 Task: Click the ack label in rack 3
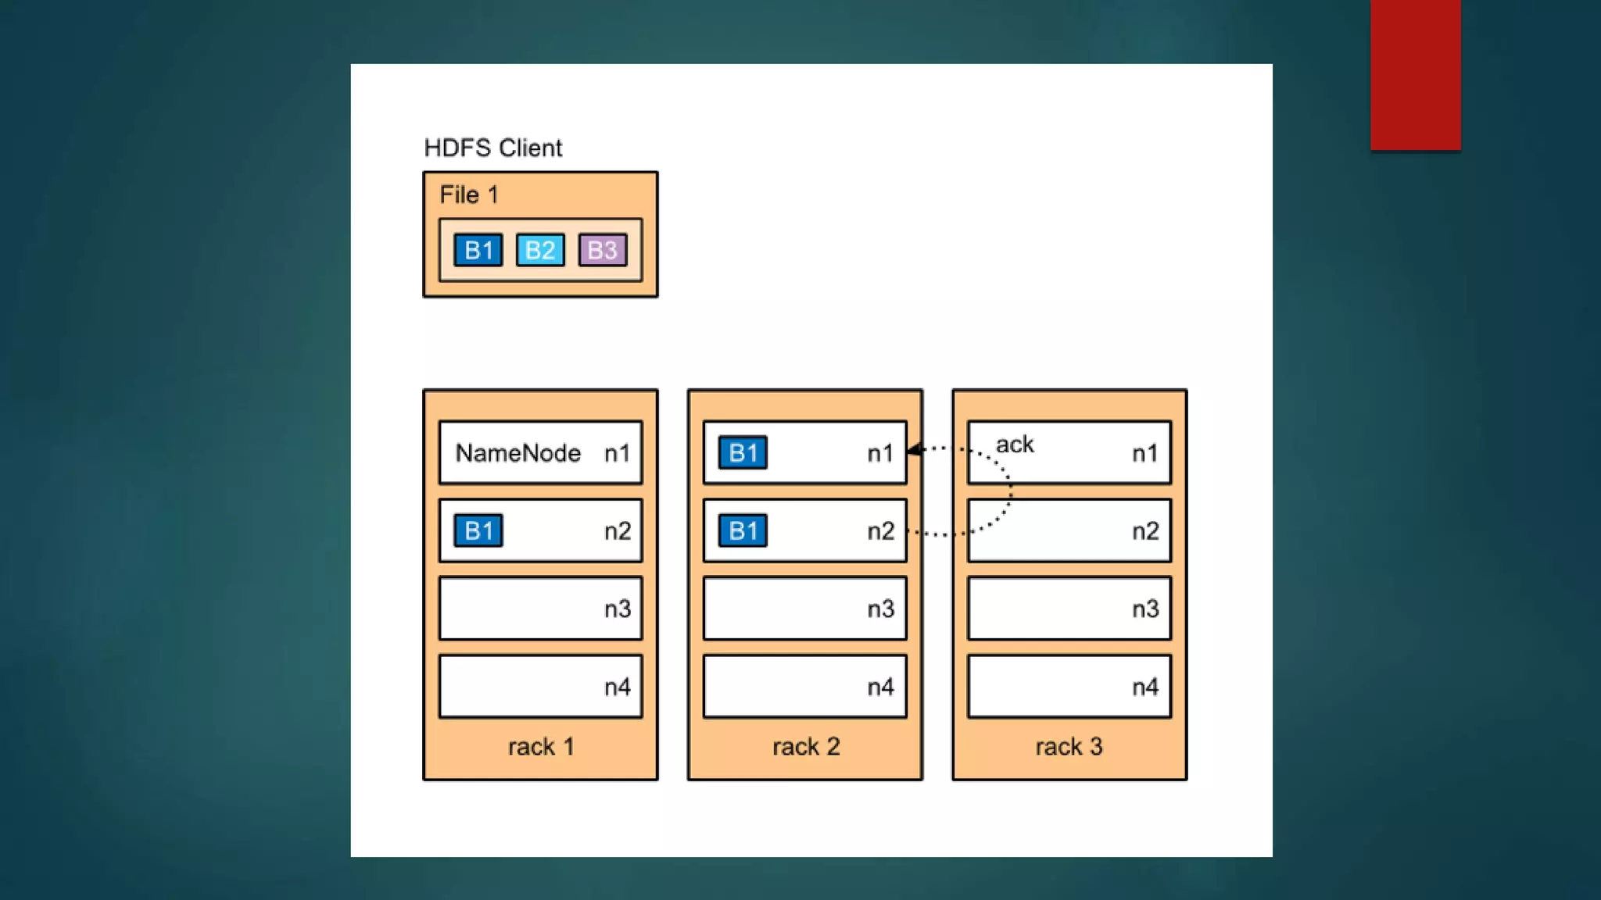point(1014,444)
